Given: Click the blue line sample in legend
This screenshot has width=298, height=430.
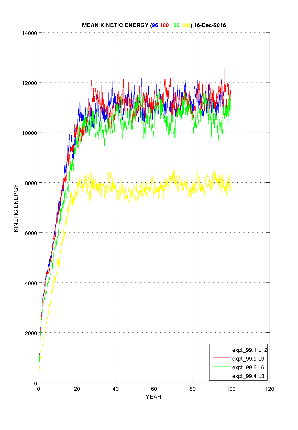Looking at the screenshot, I should 221,349.
